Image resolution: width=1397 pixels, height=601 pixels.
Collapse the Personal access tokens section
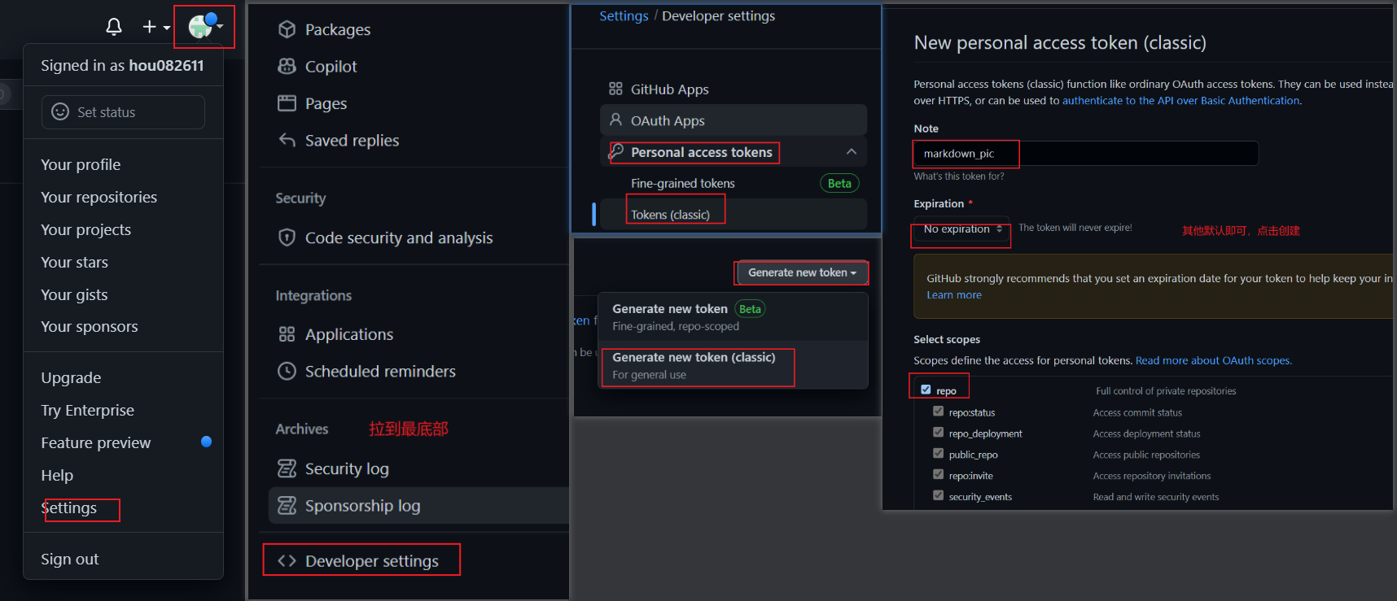851,152
